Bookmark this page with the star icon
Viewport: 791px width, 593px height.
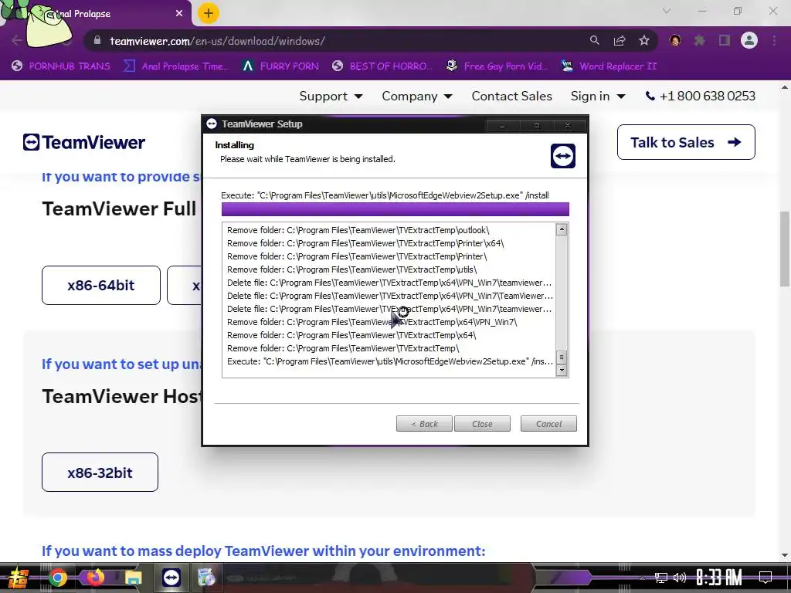click(644, 41)
